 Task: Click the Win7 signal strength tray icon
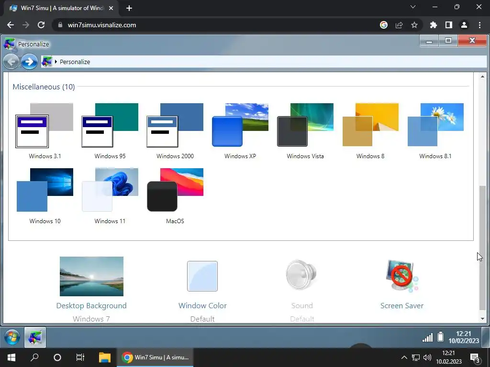click(427, 337)
